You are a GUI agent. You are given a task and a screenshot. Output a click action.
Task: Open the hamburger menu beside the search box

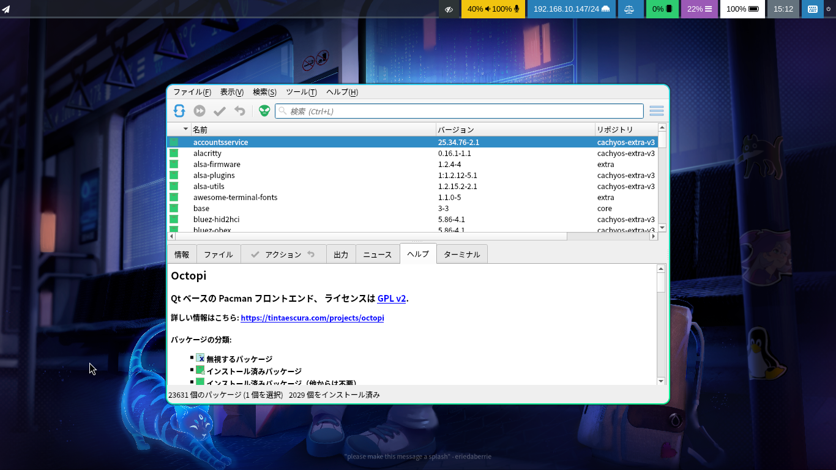tap(657, 111)
